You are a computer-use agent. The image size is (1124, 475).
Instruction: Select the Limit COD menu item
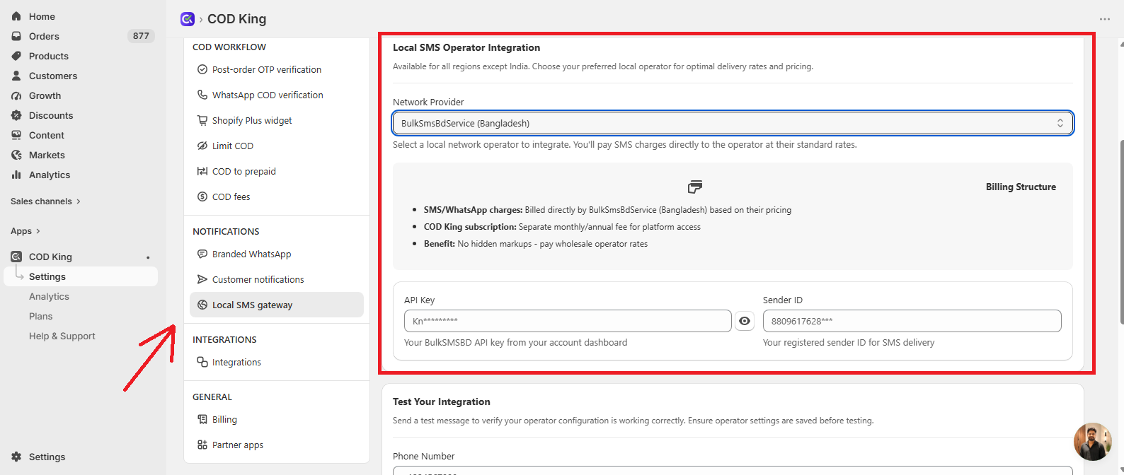[277, 146]
